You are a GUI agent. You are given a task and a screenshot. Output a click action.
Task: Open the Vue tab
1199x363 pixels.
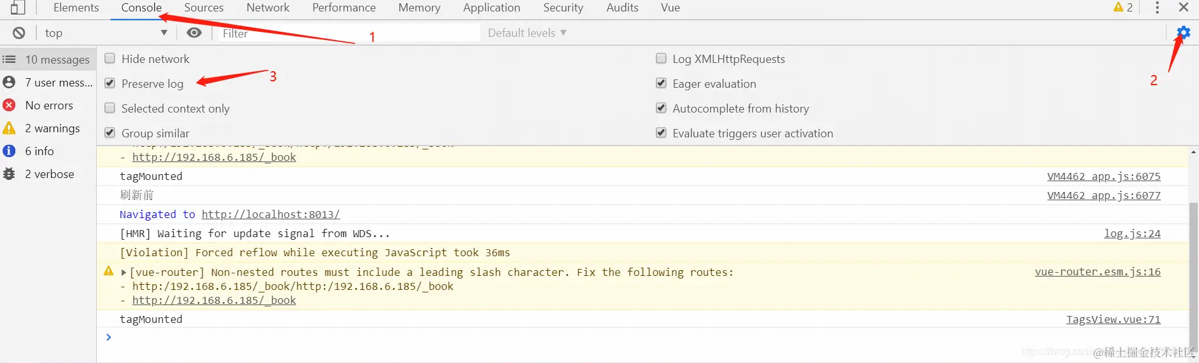click(x=670, y=8)
